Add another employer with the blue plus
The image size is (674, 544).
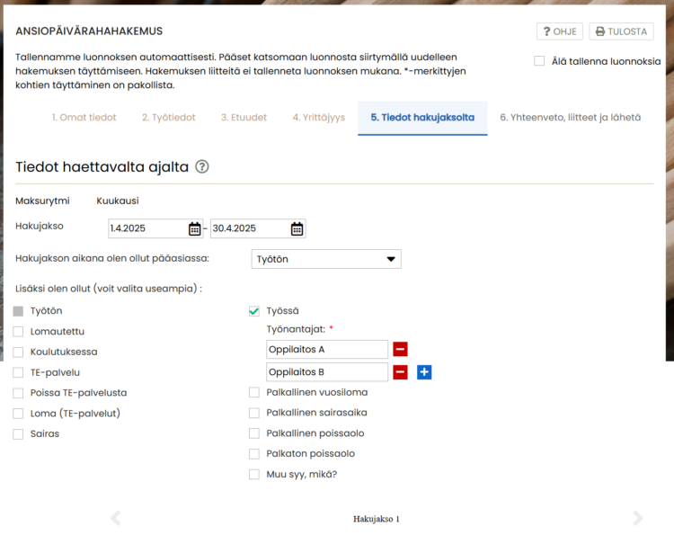(x=424, y=372)
